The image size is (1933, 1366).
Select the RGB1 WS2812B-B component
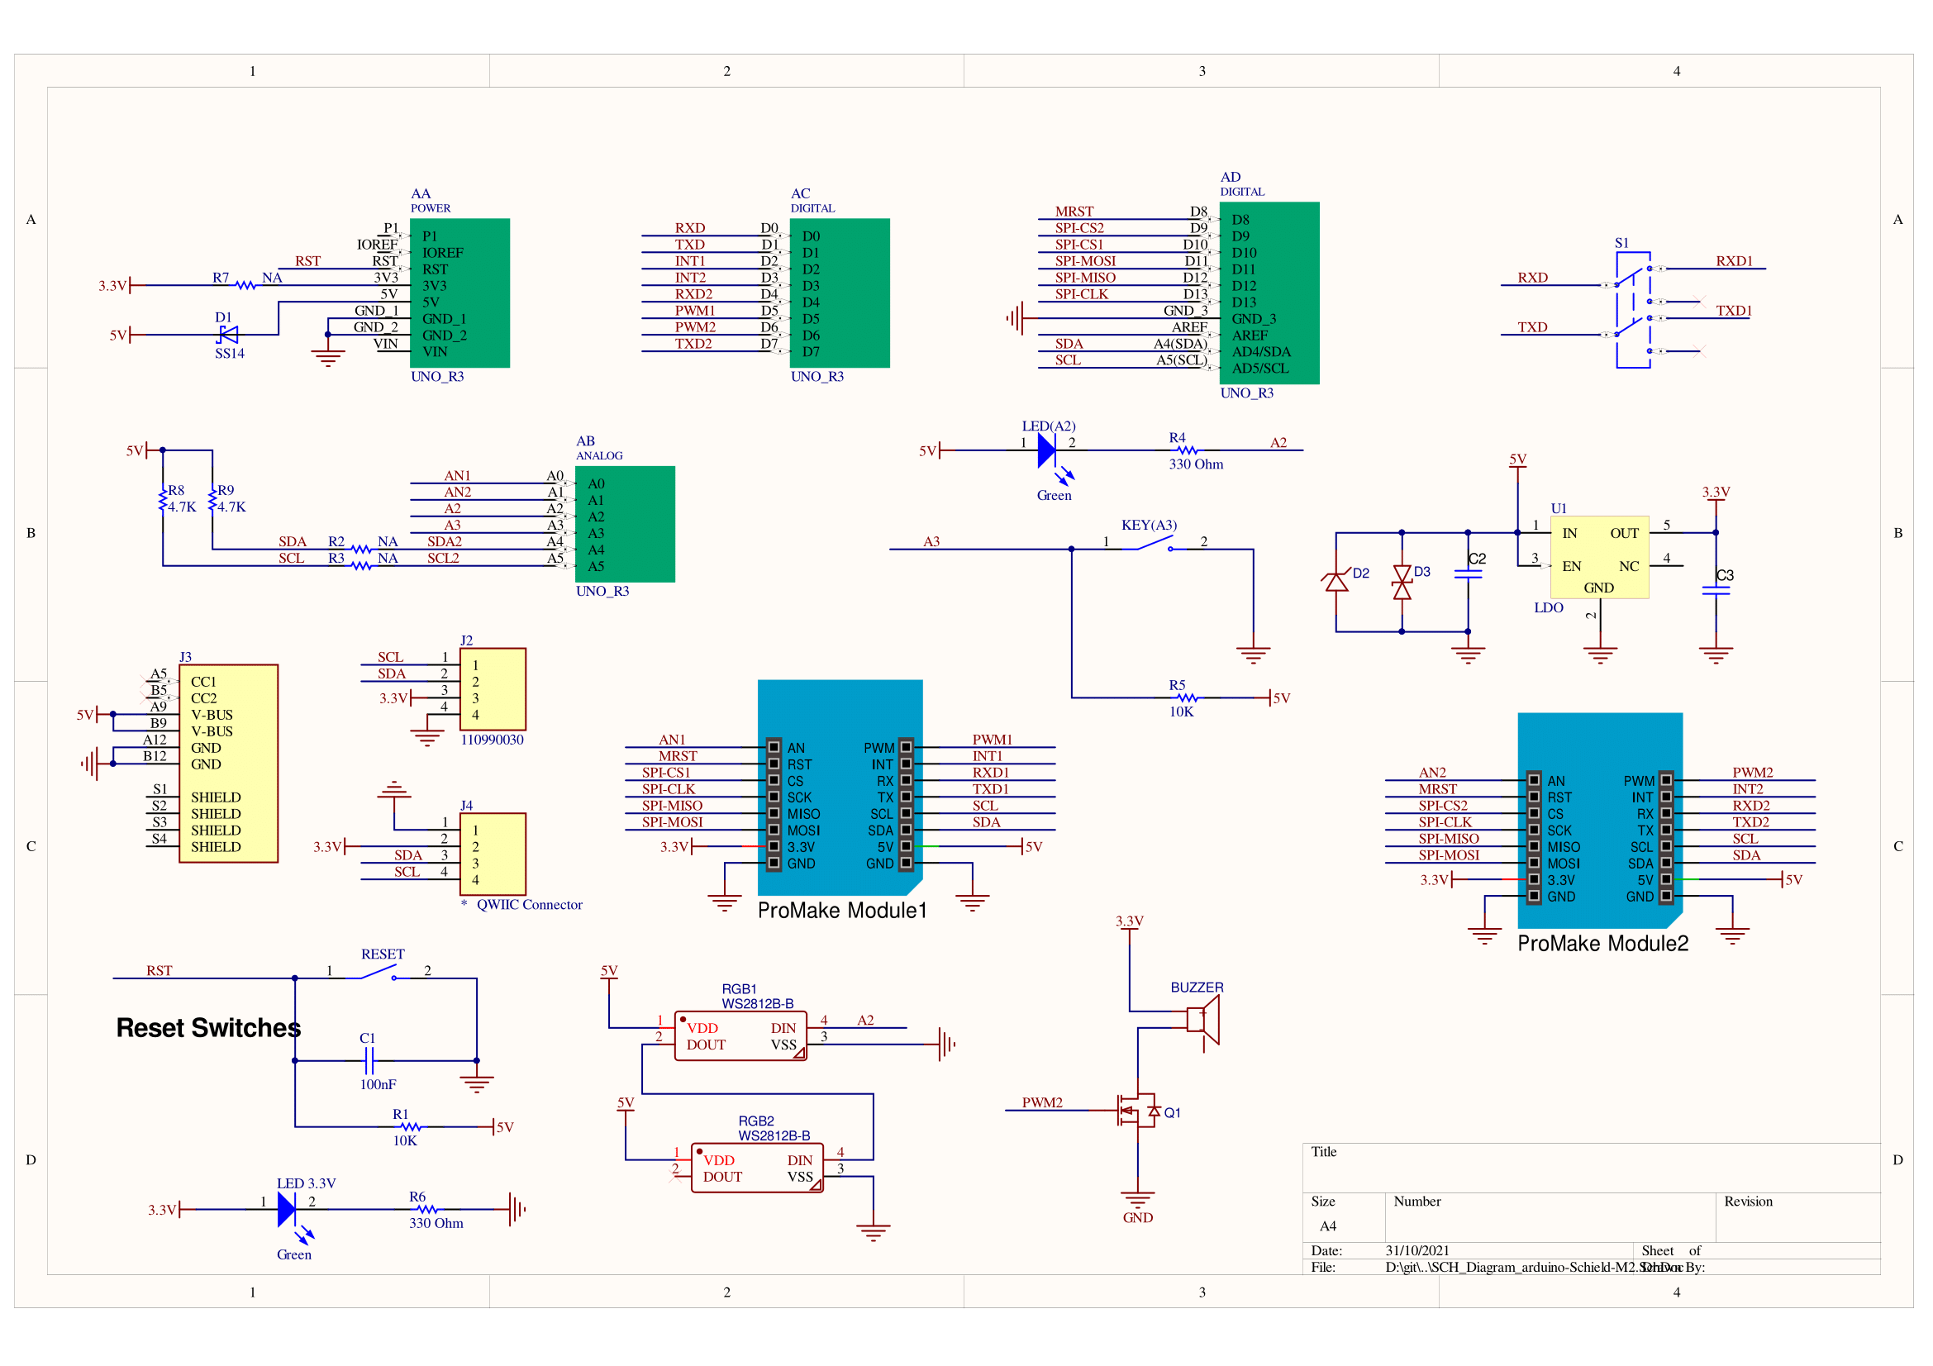[740, 1036]
